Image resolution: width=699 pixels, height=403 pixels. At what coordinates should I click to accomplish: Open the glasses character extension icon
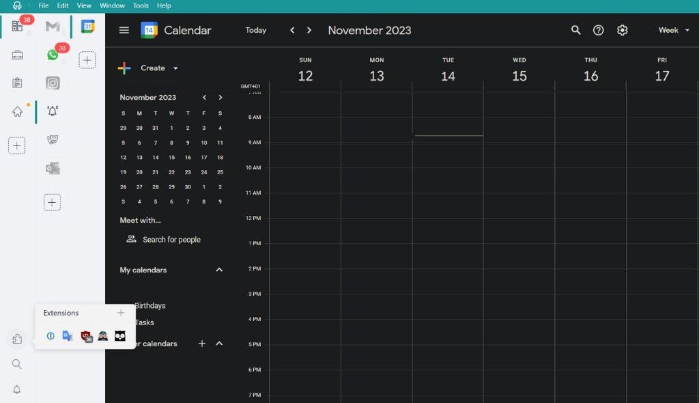pyautogui.click(x=103, y=336)
